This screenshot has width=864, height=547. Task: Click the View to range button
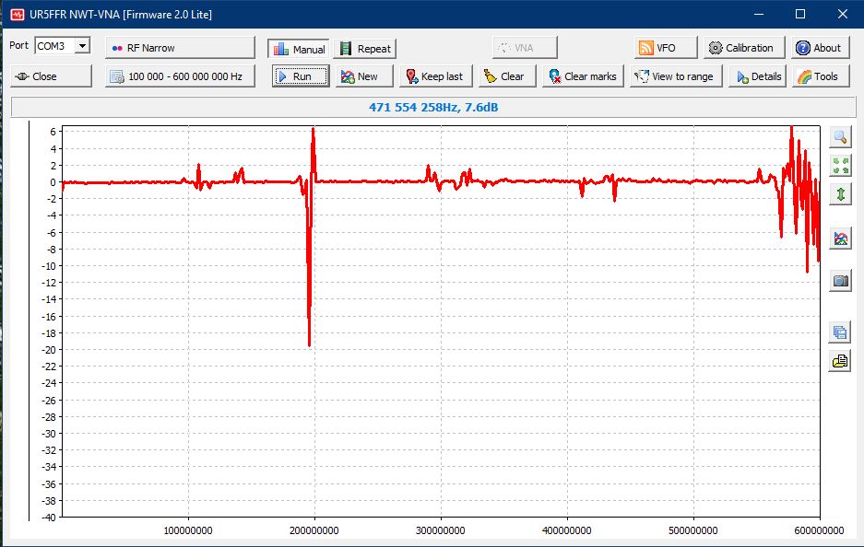pyautogui.click(x=673, y=76)
